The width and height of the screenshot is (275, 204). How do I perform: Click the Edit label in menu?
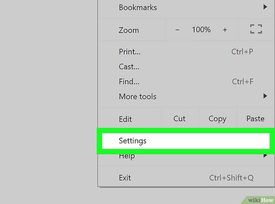pyautogui.click(x=125, y=119)
